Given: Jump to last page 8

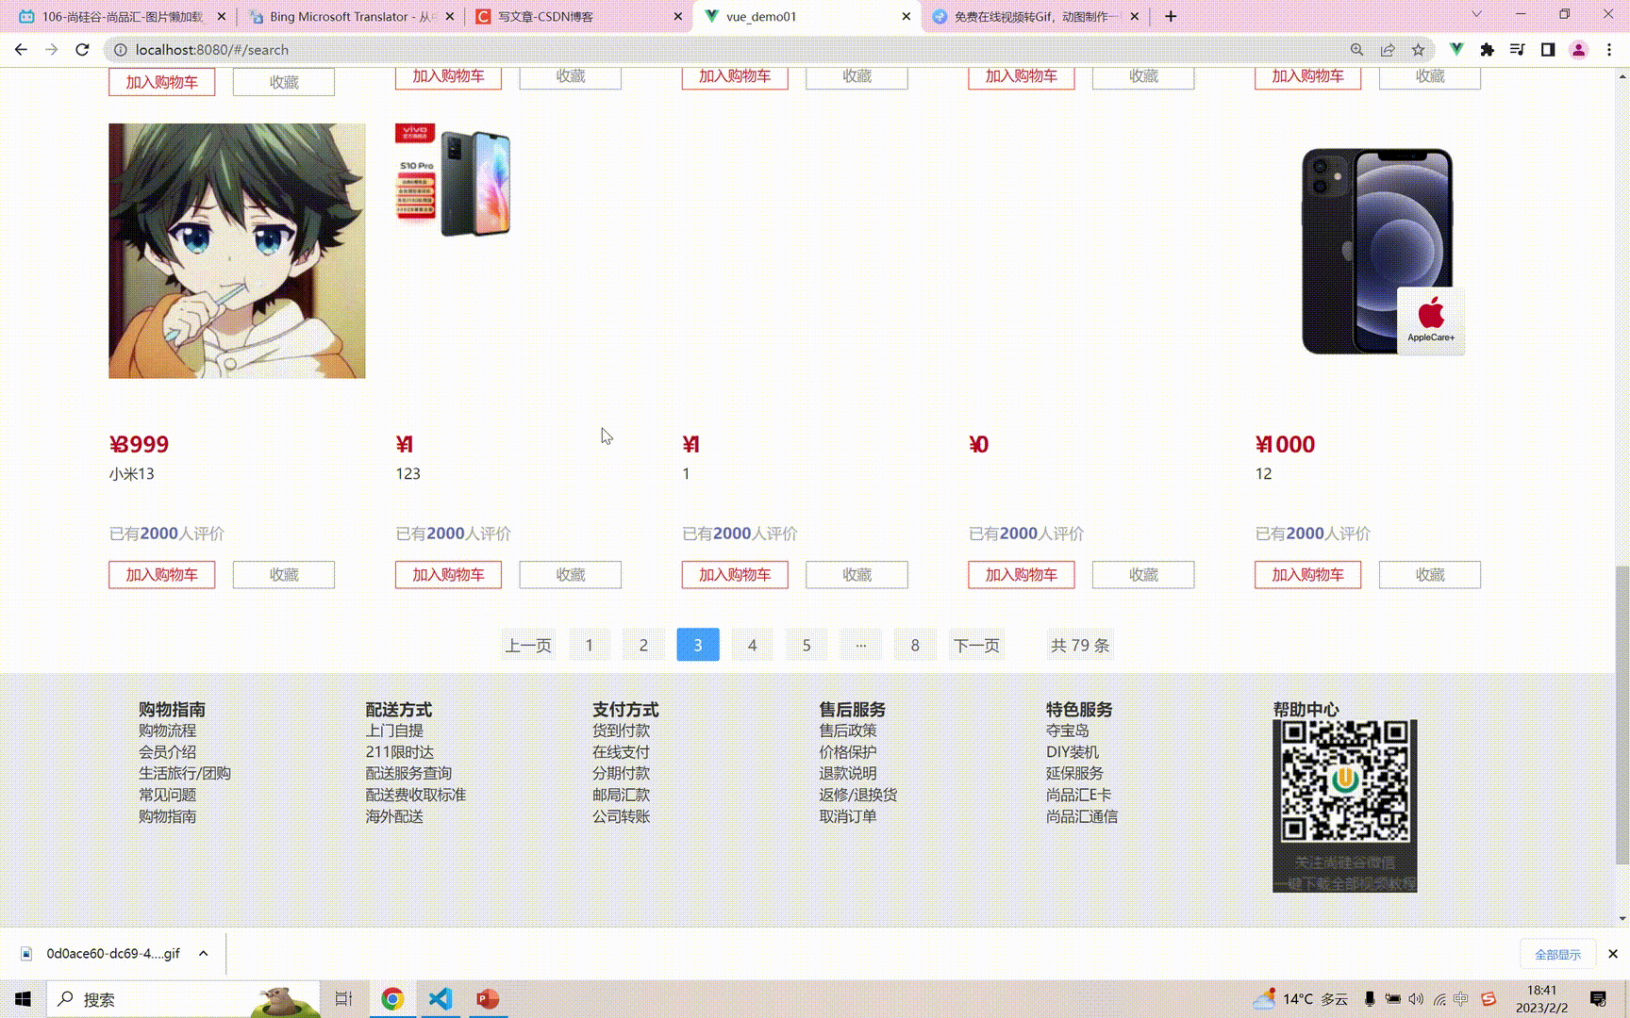Looking at the screenshot, I should point(915,645).
